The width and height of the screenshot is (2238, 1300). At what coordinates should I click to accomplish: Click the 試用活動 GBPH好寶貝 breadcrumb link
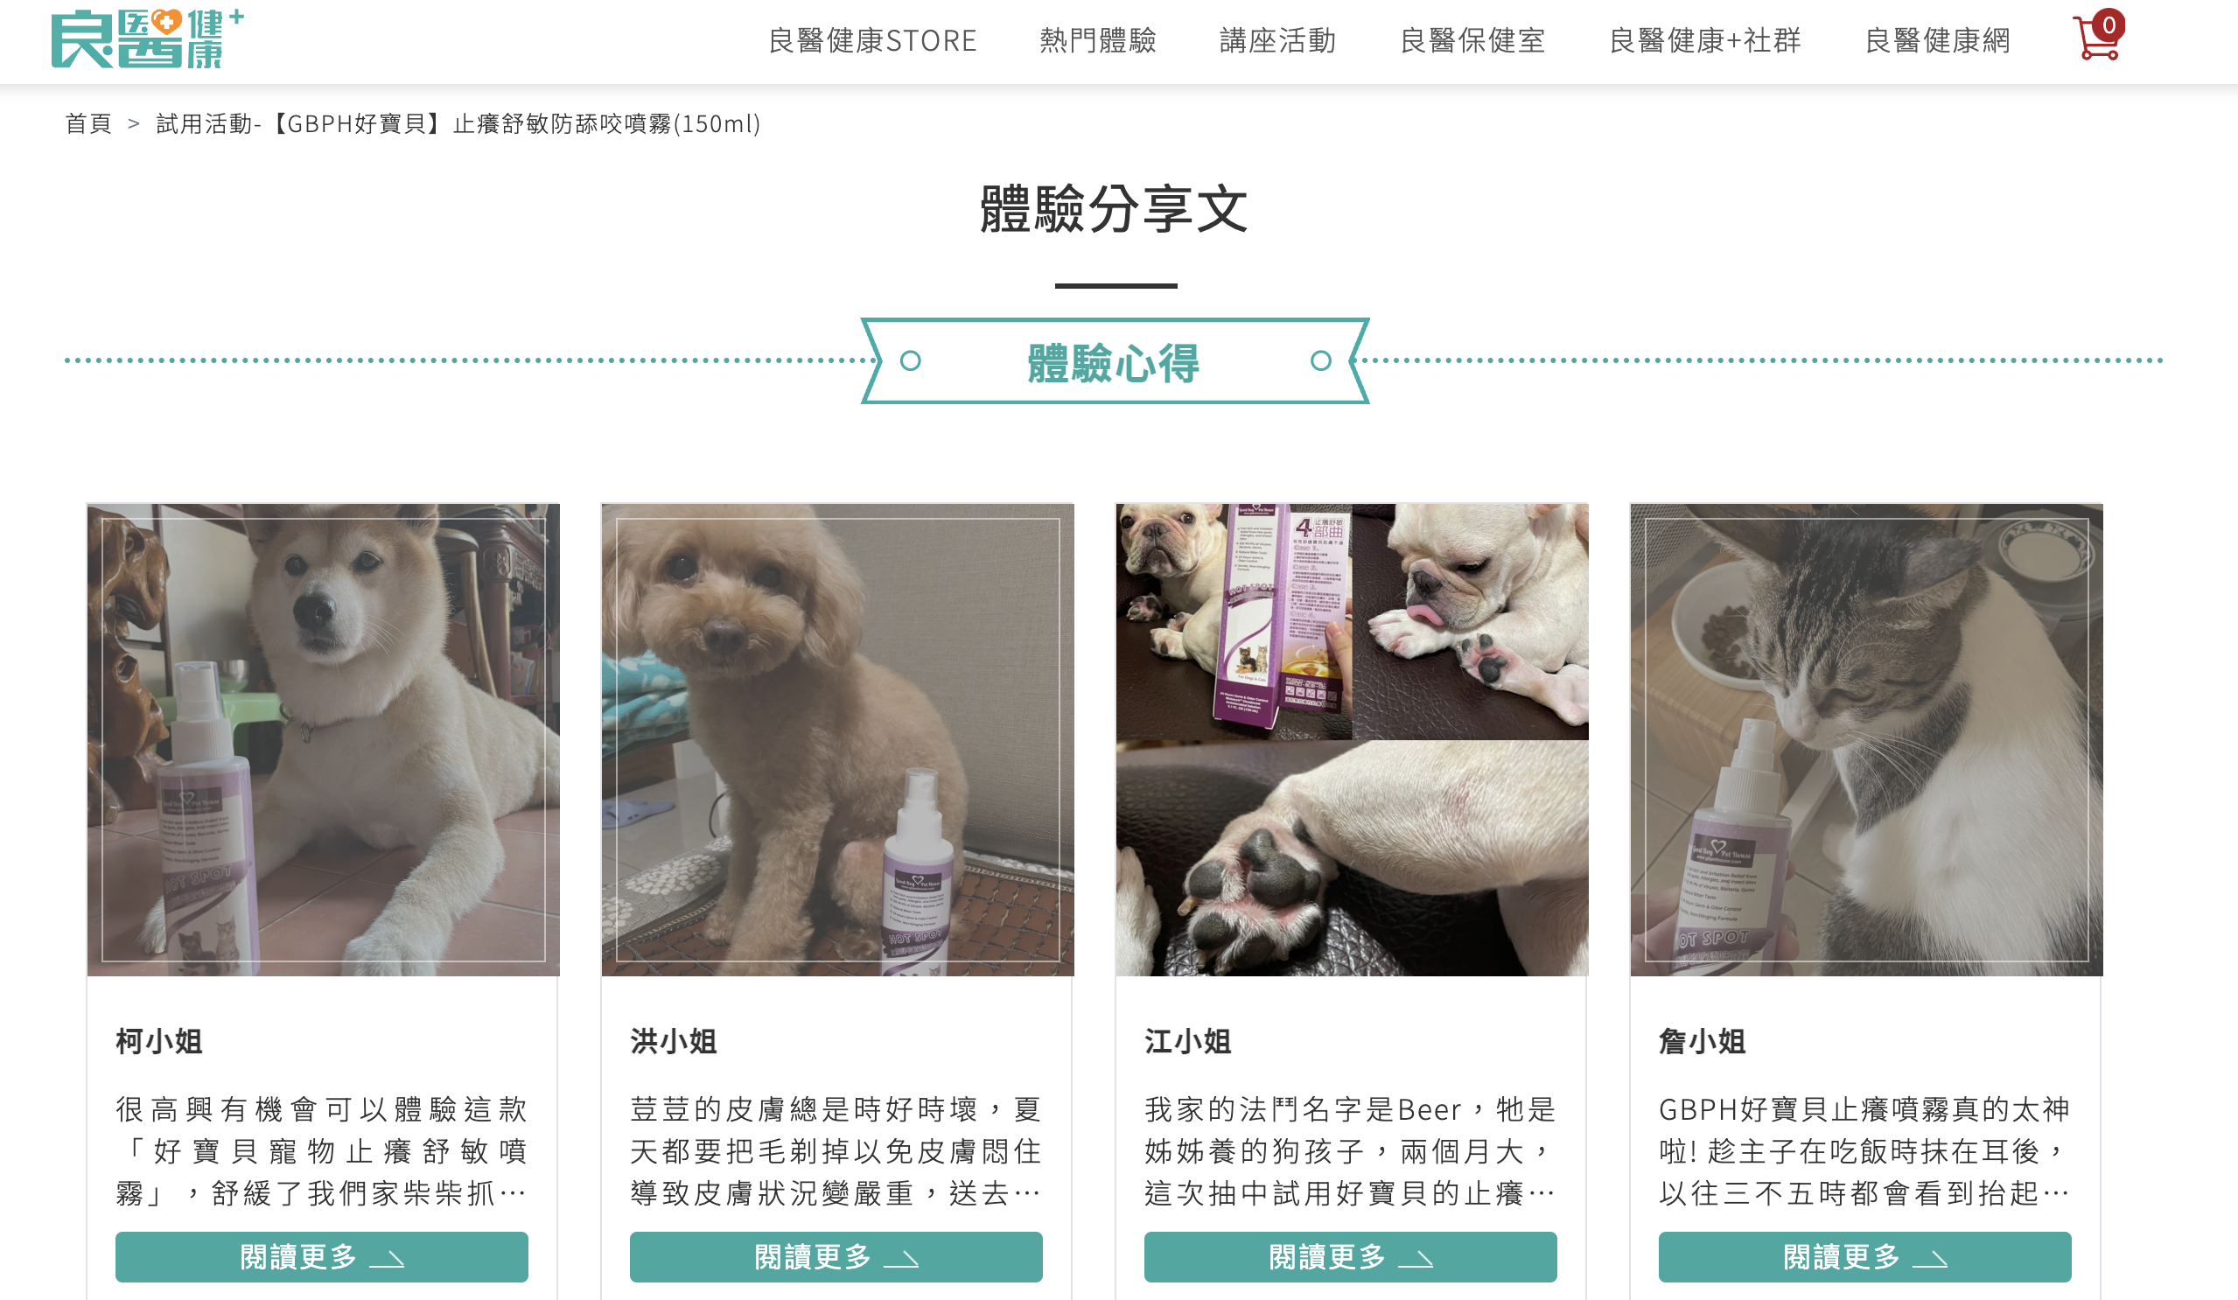(x=458, y=123)
